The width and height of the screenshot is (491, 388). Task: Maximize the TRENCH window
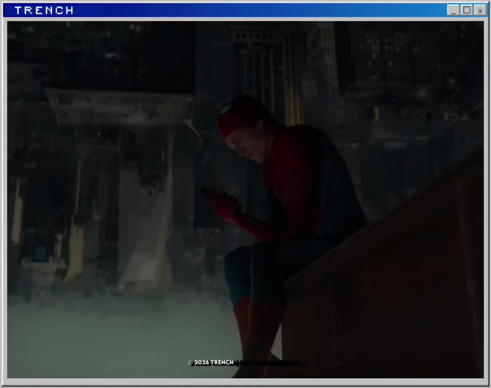(x=467, y=10)
